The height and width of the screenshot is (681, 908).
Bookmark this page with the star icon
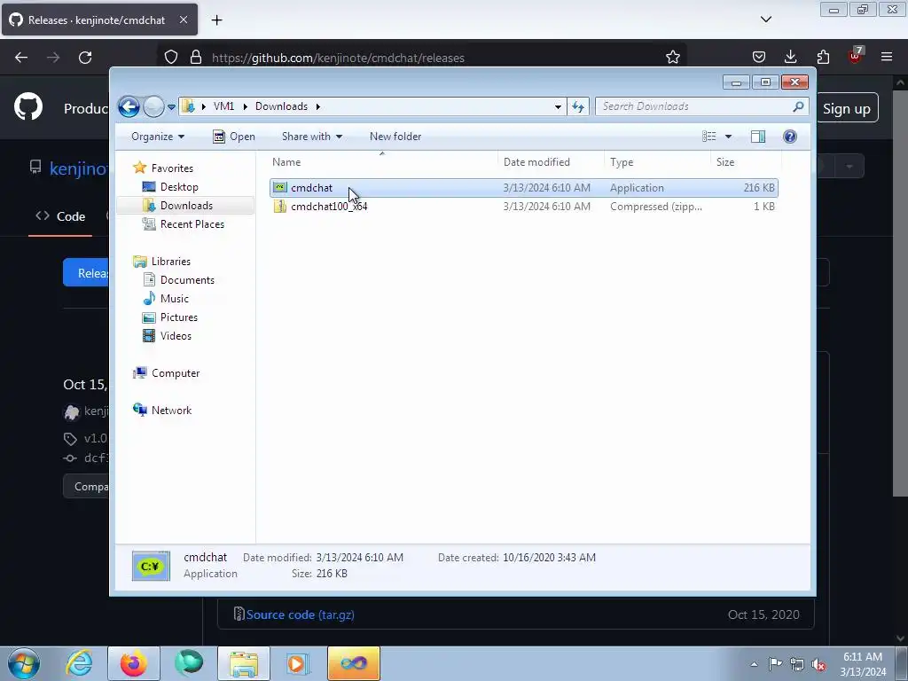[672, 58]
